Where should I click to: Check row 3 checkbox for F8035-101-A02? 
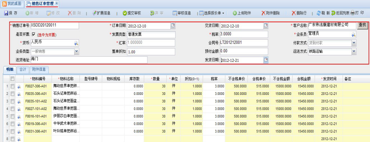click(12, 102)
